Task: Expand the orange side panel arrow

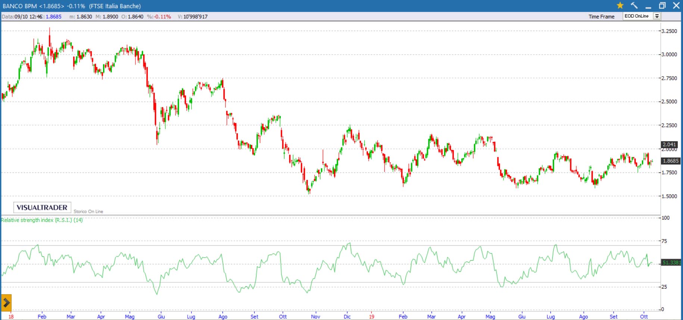Action: [x=6, y=303]
